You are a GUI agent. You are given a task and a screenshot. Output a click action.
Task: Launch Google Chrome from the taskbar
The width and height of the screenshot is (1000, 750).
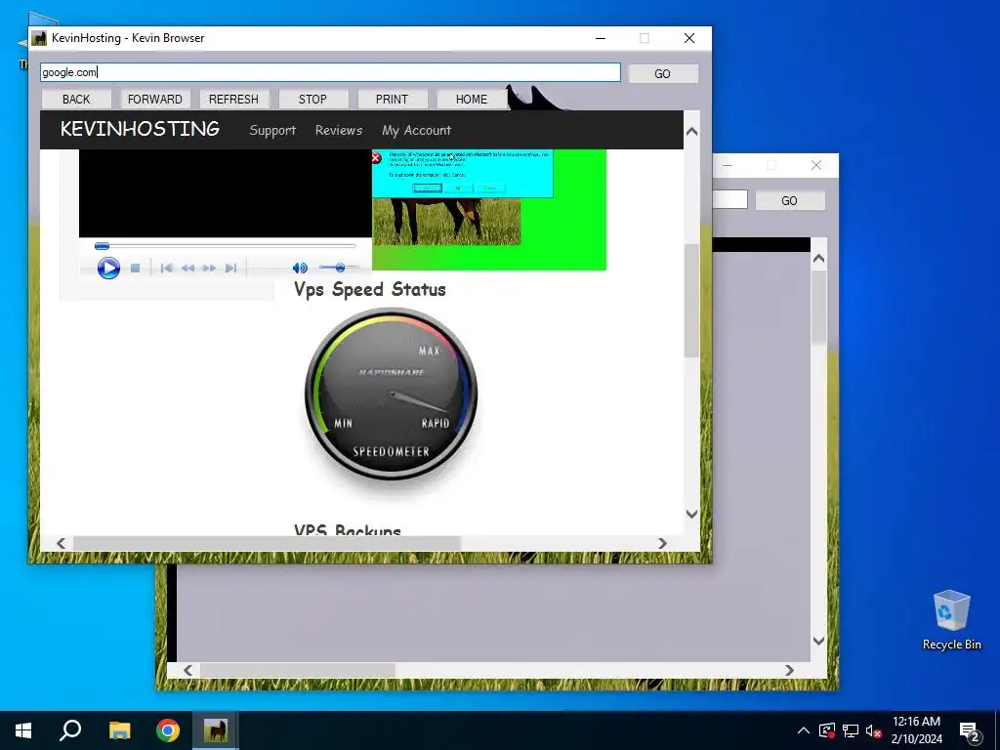pyautogui.click(x=168, y=730)
